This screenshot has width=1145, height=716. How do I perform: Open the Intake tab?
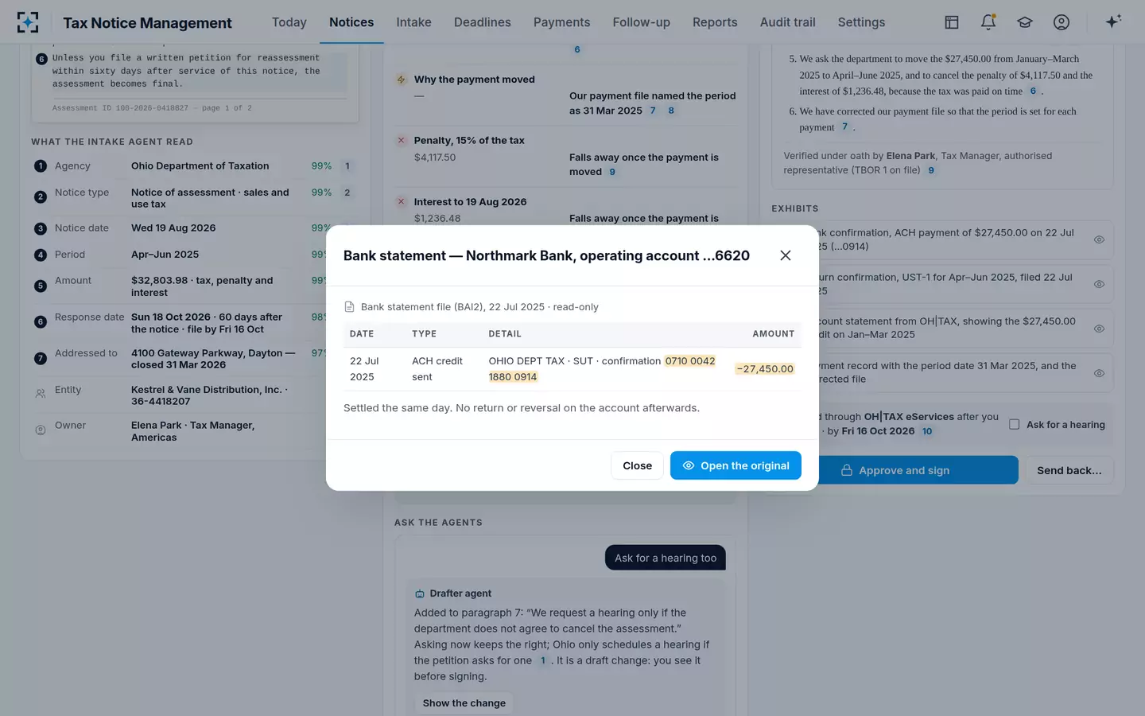click(414, 22)
